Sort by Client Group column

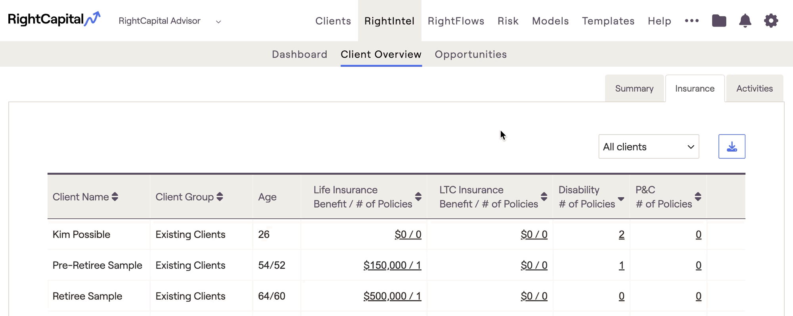pos(220,197)
